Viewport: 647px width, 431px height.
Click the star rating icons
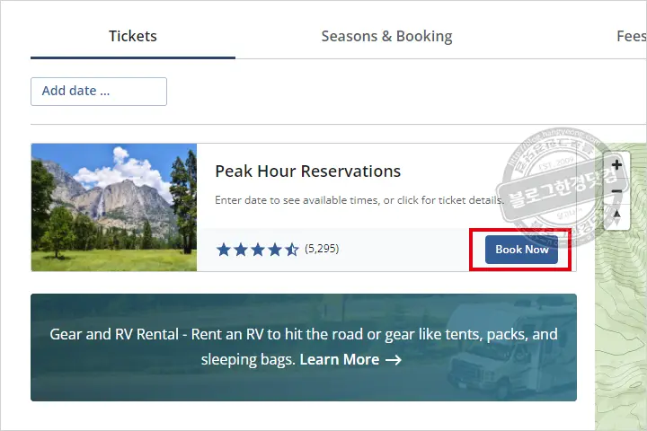pos(257,249)
